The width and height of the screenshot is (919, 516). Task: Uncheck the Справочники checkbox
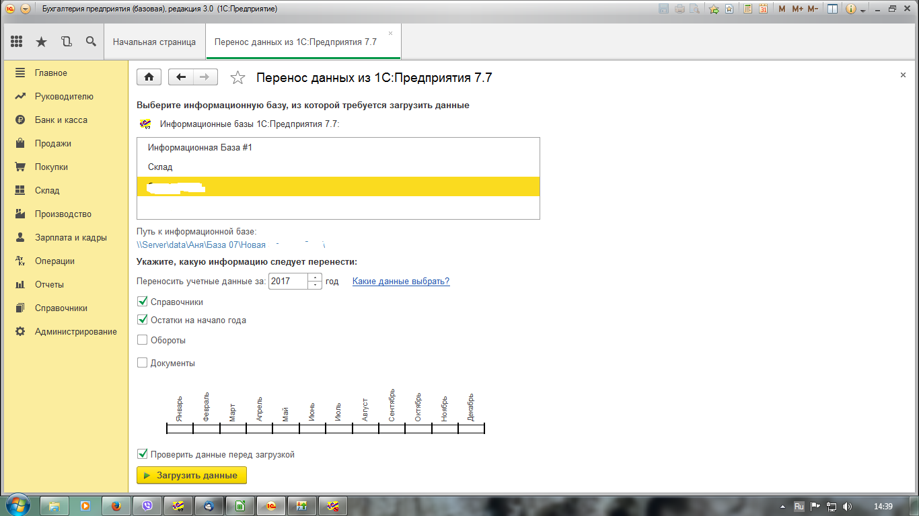tap(142, 302)
